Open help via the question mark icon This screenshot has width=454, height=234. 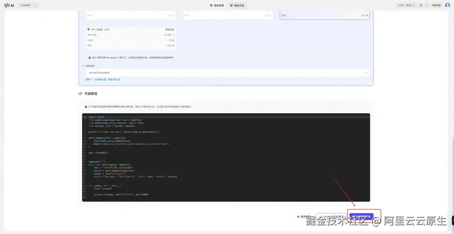coord(427,5)
